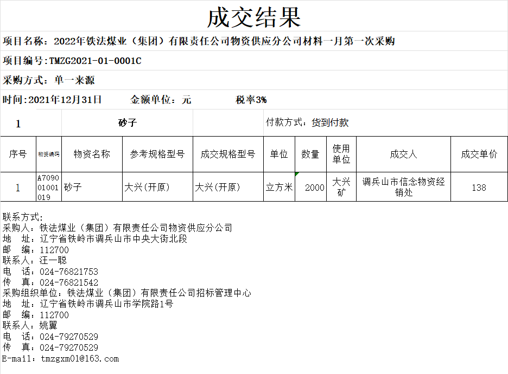Image resolution: width=508 pixels, height=374 pixels.
Task: Click the project name row text
Action: (x=199, y=41)
